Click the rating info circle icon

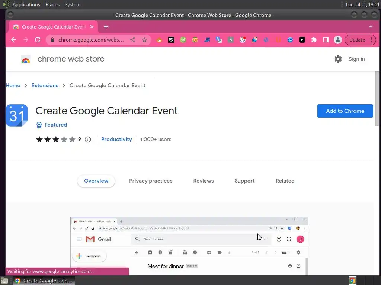88,140
